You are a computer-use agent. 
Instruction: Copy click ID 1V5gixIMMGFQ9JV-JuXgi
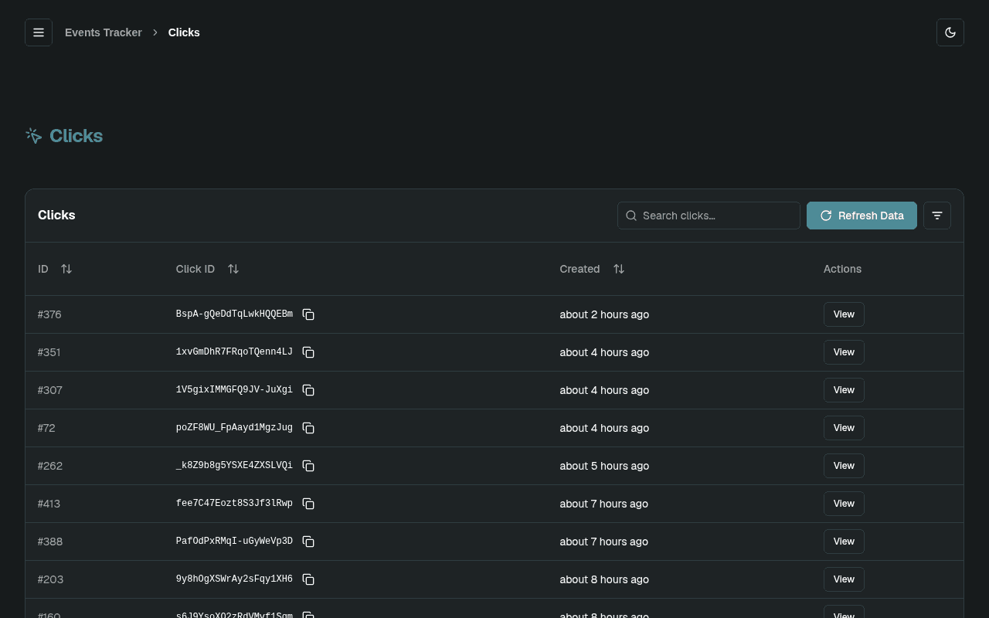pyautogui.click(x=308, y=390)
